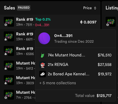The width and height of the screenshot is (118, 104).
Task: Click OpenSea badge on token 6611 thumbnail
Action: click(6, 39)
